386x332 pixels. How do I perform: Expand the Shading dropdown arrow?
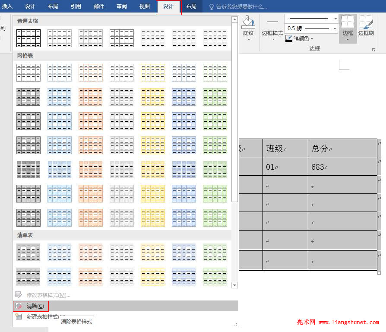[248, 39]
